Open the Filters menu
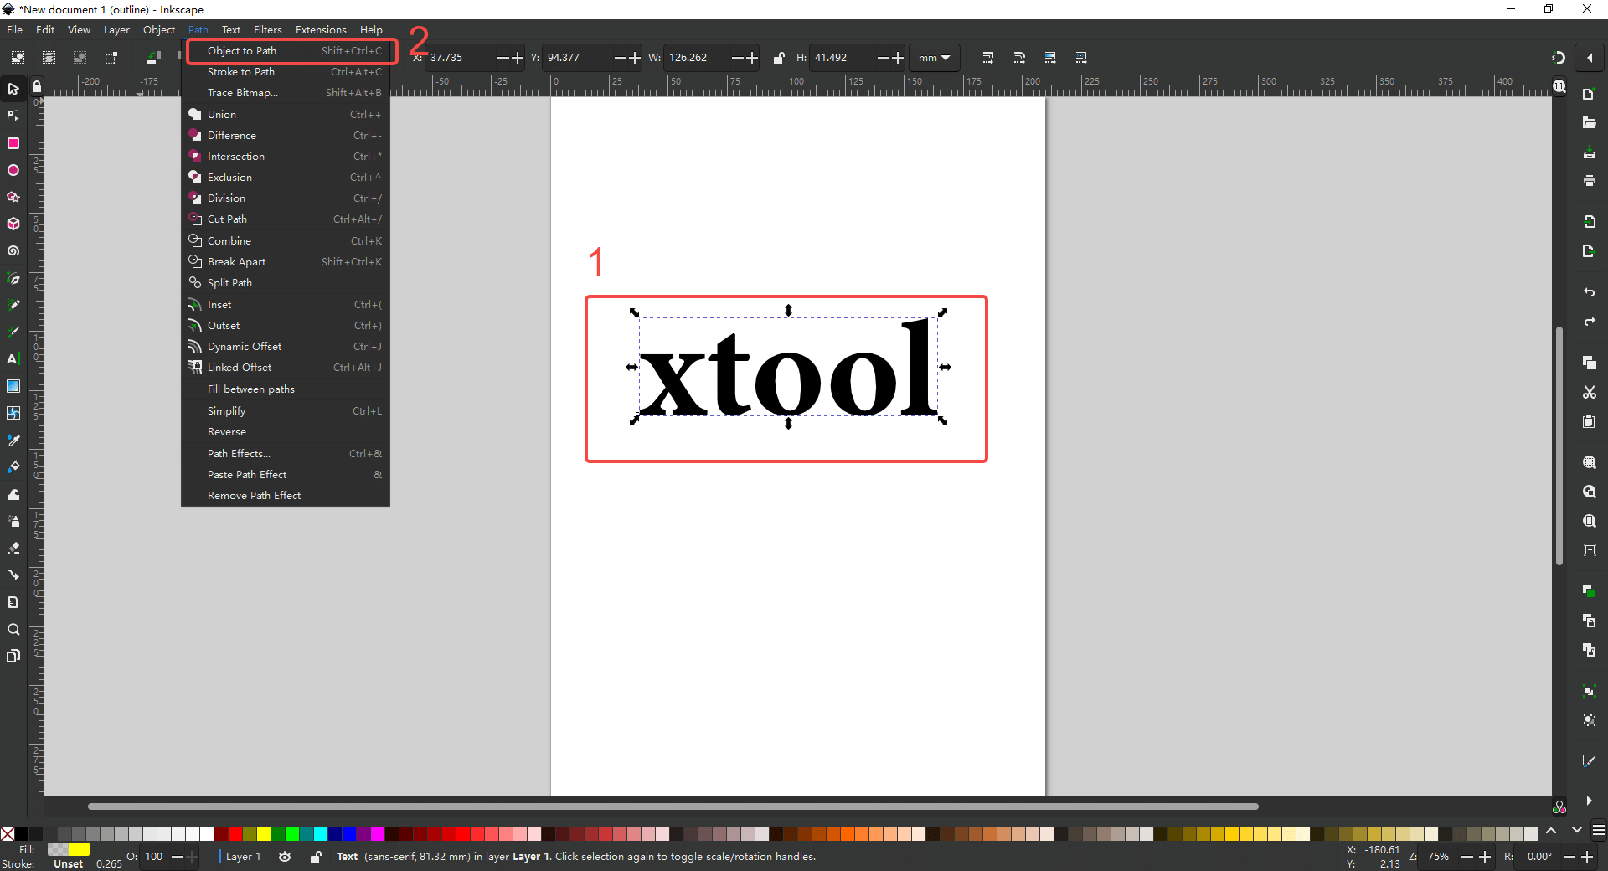This screenshot has width=1608, height=871. tap(268, 30)
